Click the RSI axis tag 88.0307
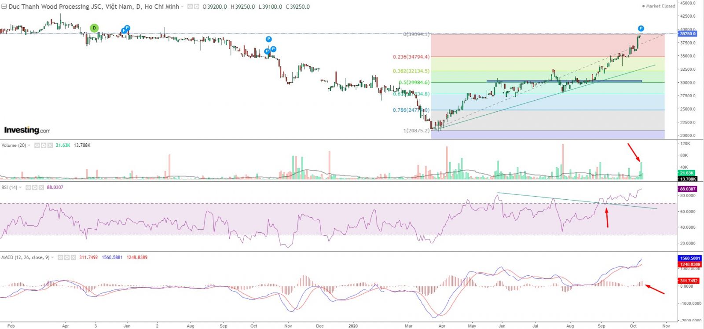Viewport: 704px width, 329px height. (x=688, y=189)
